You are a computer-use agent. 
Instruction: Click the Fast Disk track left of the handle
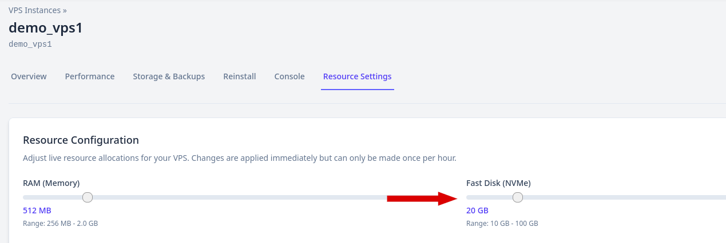489,197
